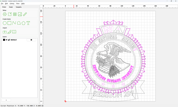Switch to the Model tab
Image resolution: width=178 pixels, height=107 pixels.
click(11, 7)
